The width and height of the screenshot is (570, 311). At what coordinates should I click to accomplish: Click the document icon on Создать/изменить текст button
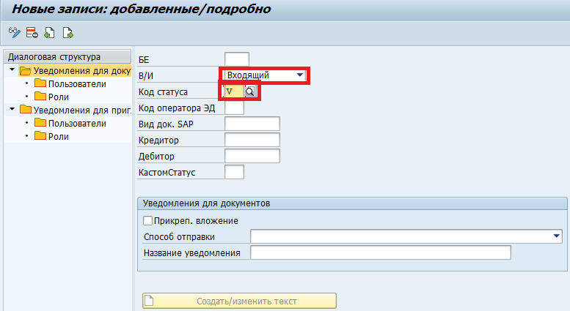[150, 300]
